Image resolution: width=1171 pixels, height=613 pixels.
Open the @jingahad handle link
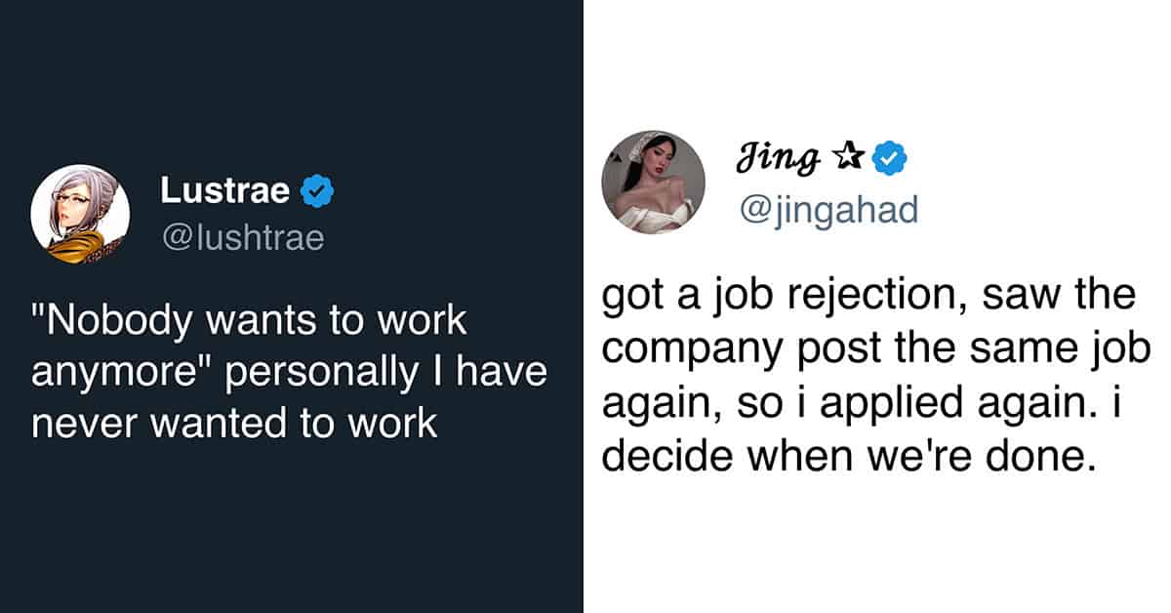tap(830, 209)
